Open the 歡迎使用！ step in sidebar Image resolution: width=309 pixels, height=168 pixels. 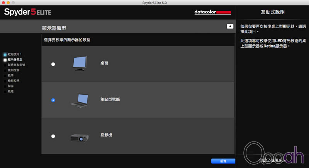[15, 54]
